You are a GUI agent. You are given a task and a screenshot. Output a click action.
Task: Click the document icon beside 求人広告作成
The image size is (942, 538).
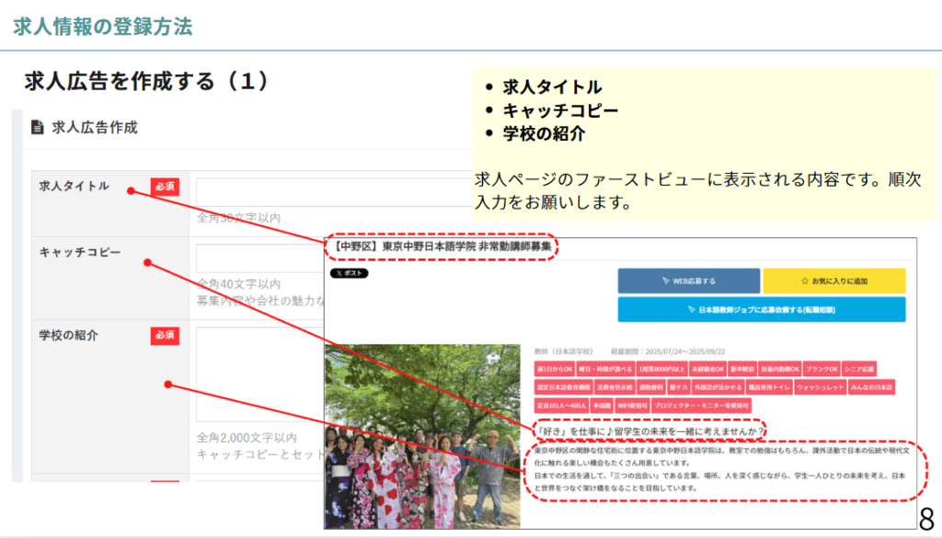coord(37,128)
